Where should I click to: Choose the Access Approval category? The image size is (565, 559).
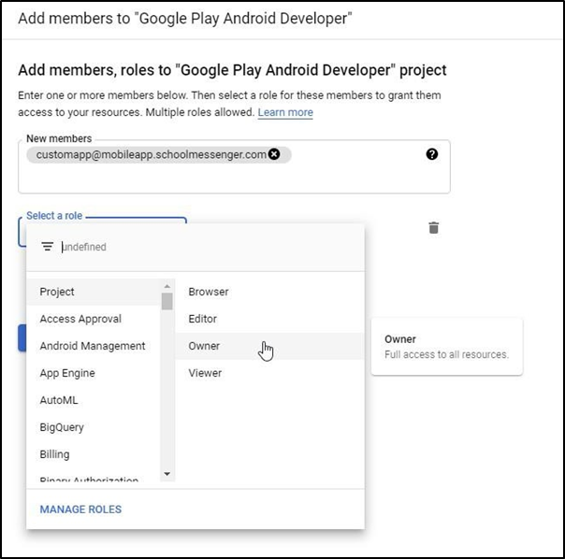80,319
